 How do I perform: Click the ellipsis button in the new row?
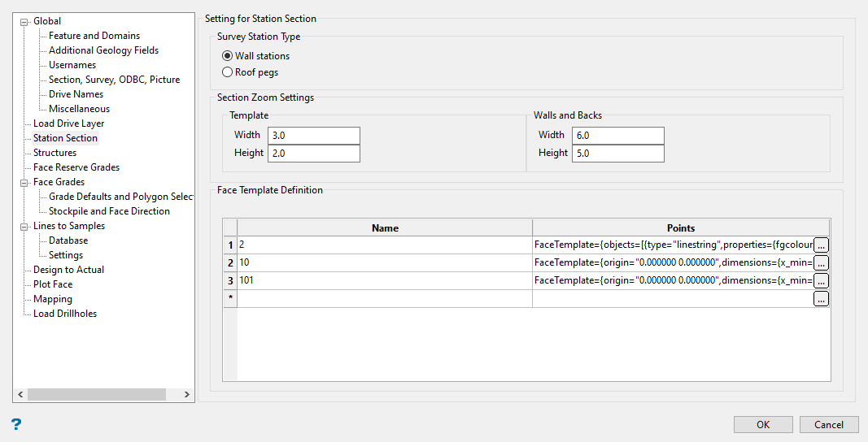822,299
